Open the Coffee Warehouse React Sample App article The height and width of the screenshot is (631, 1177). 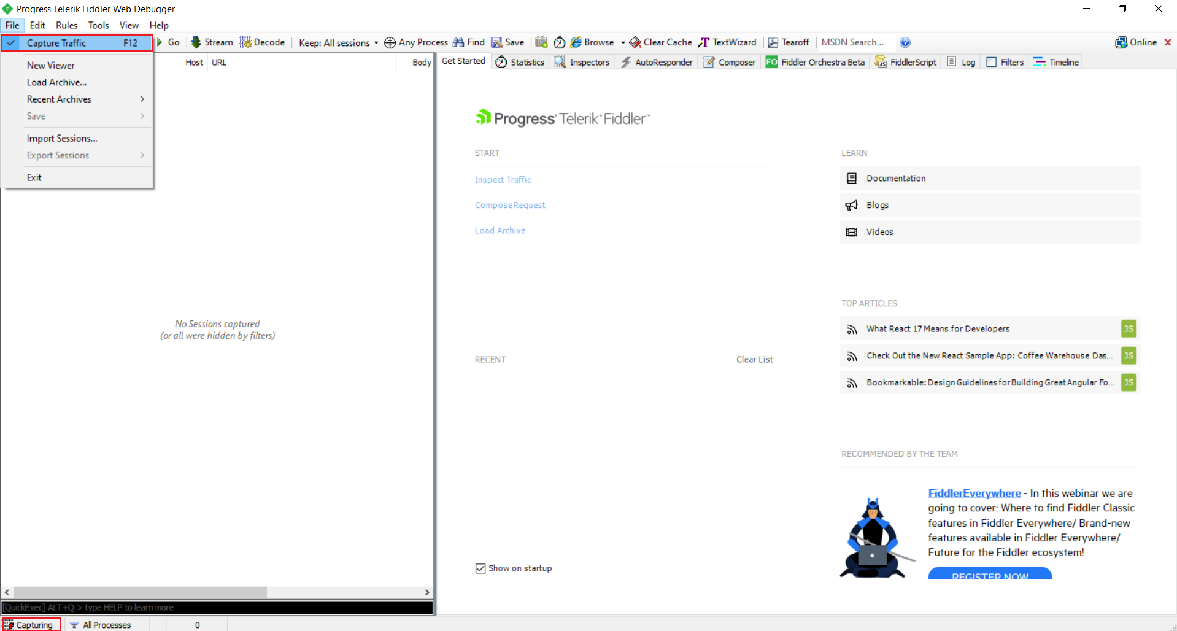[990, 356]
